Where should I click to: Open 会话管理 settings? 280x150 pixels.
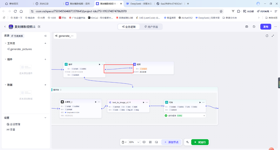14,124
